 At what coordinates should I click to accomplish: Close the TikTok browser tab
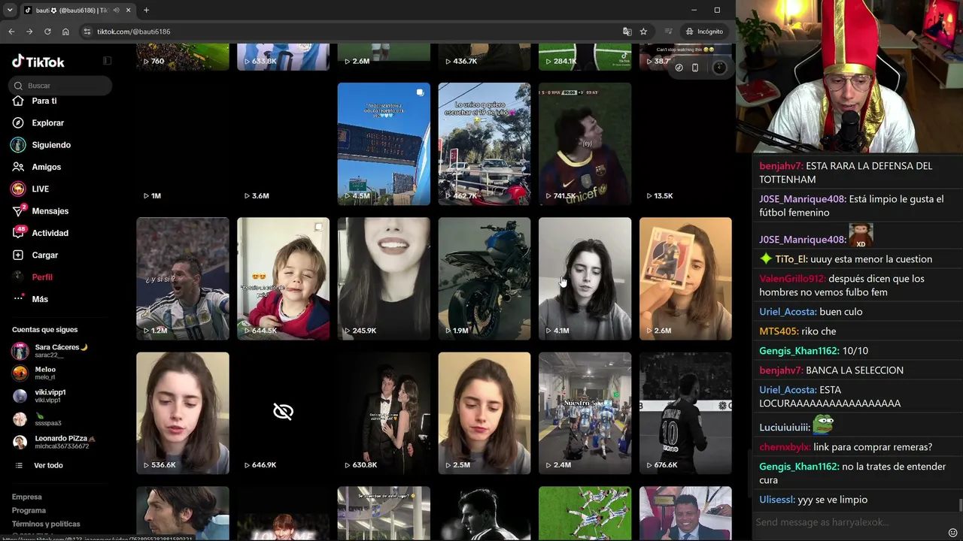coord(127,10)
